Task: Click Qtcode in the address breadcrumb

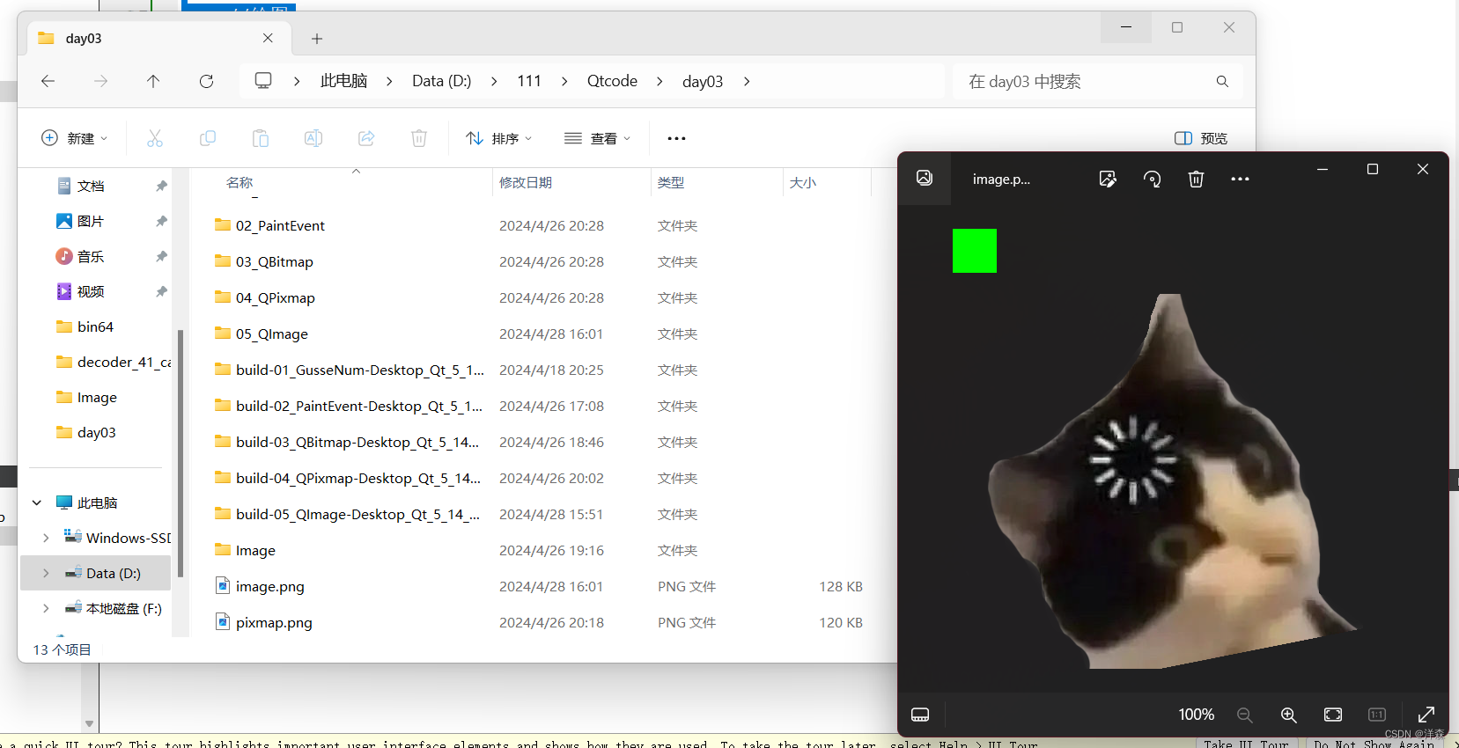Action: point(612,81)
